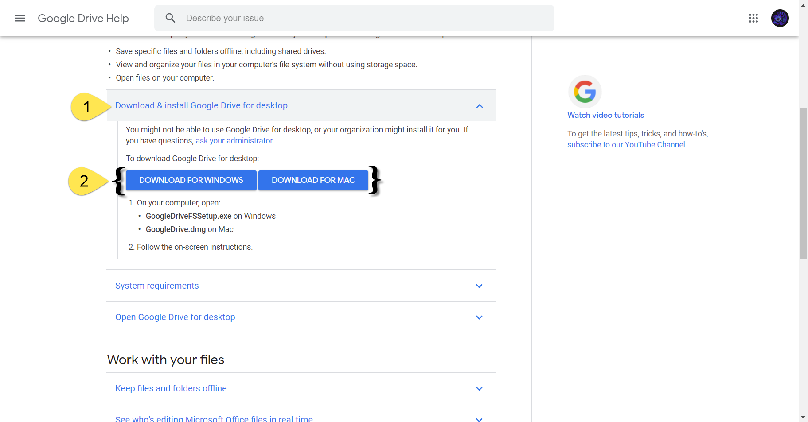Click Save specific files and folders offline bullet
The image size is (808, 422).
(221, 51)
